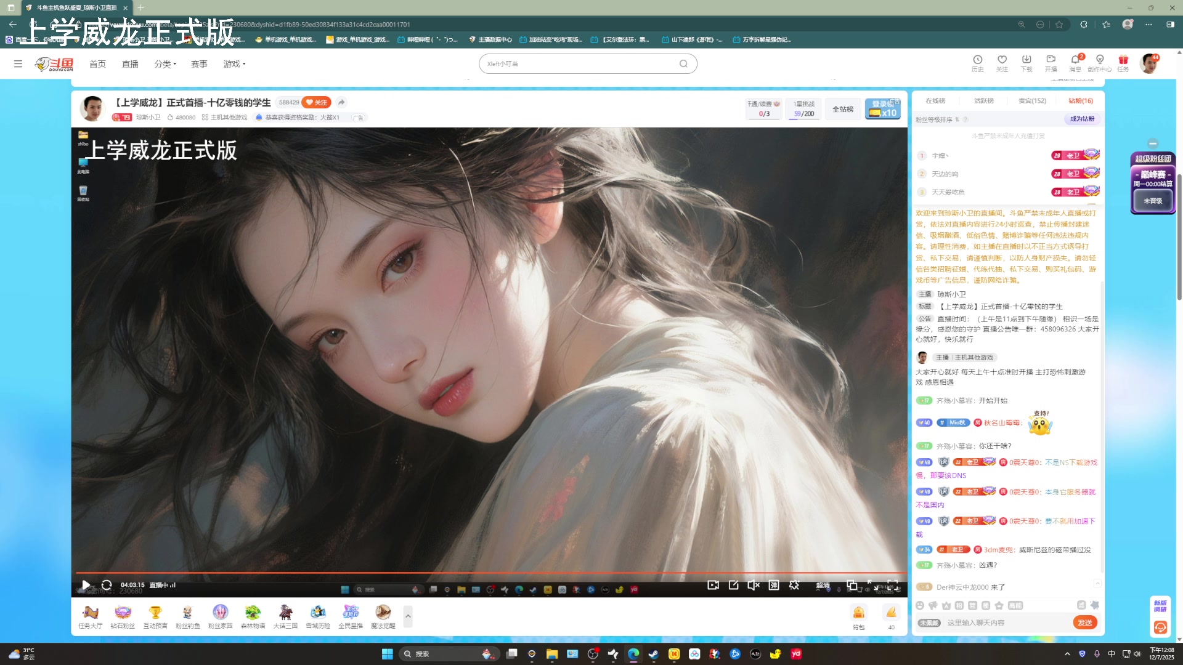
Task: Click the 开播 start-streaming icon
Action: click(x=1051, y=60)
